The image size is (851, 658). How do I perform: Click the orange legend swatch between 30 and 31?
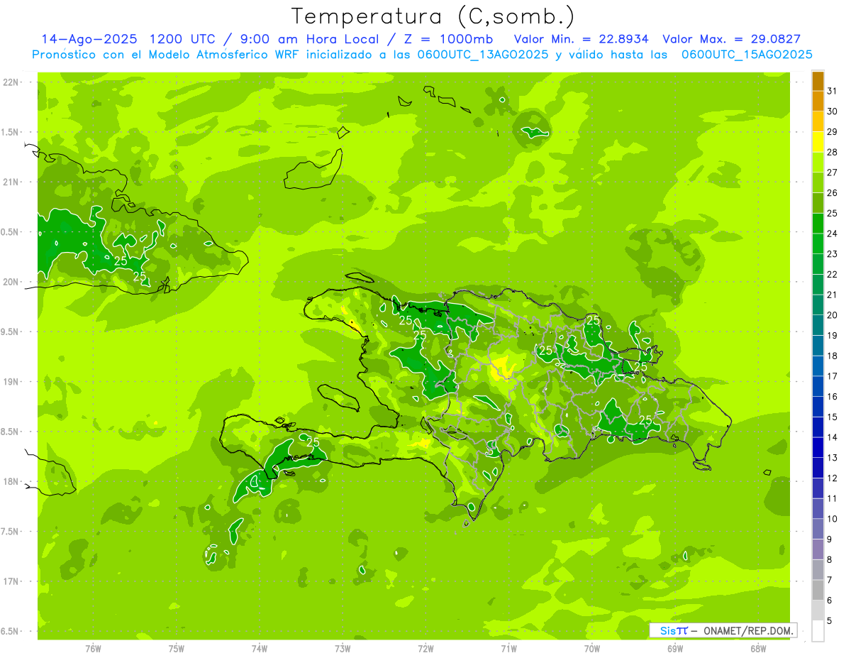[818, 102]
